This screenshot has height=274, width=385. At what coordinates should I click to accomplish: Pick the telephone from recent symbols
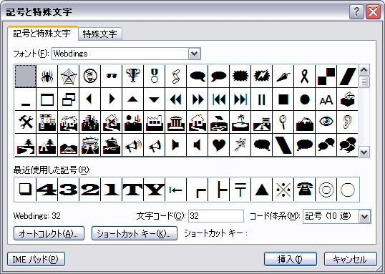point(304,190)
